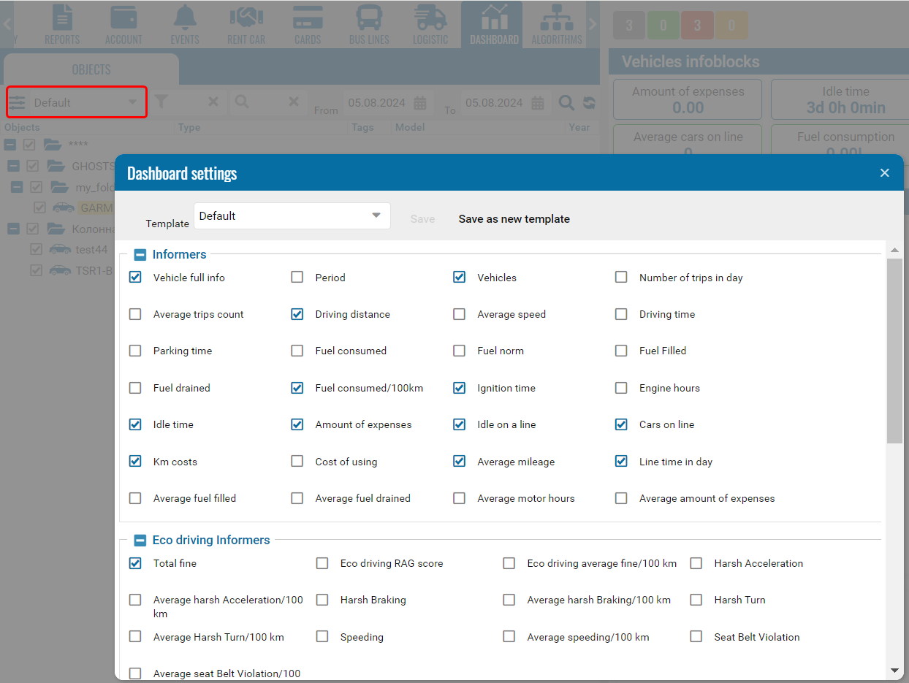Open the Template dropdown in Dashboard settings
Viewport: 909px width, 683px height.
[x=292, y=216]
